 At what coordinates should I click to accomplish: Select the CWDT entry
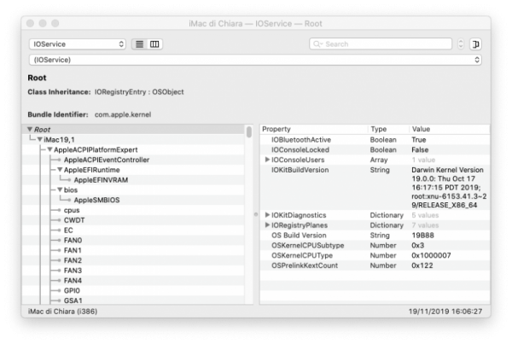[74, 220]
